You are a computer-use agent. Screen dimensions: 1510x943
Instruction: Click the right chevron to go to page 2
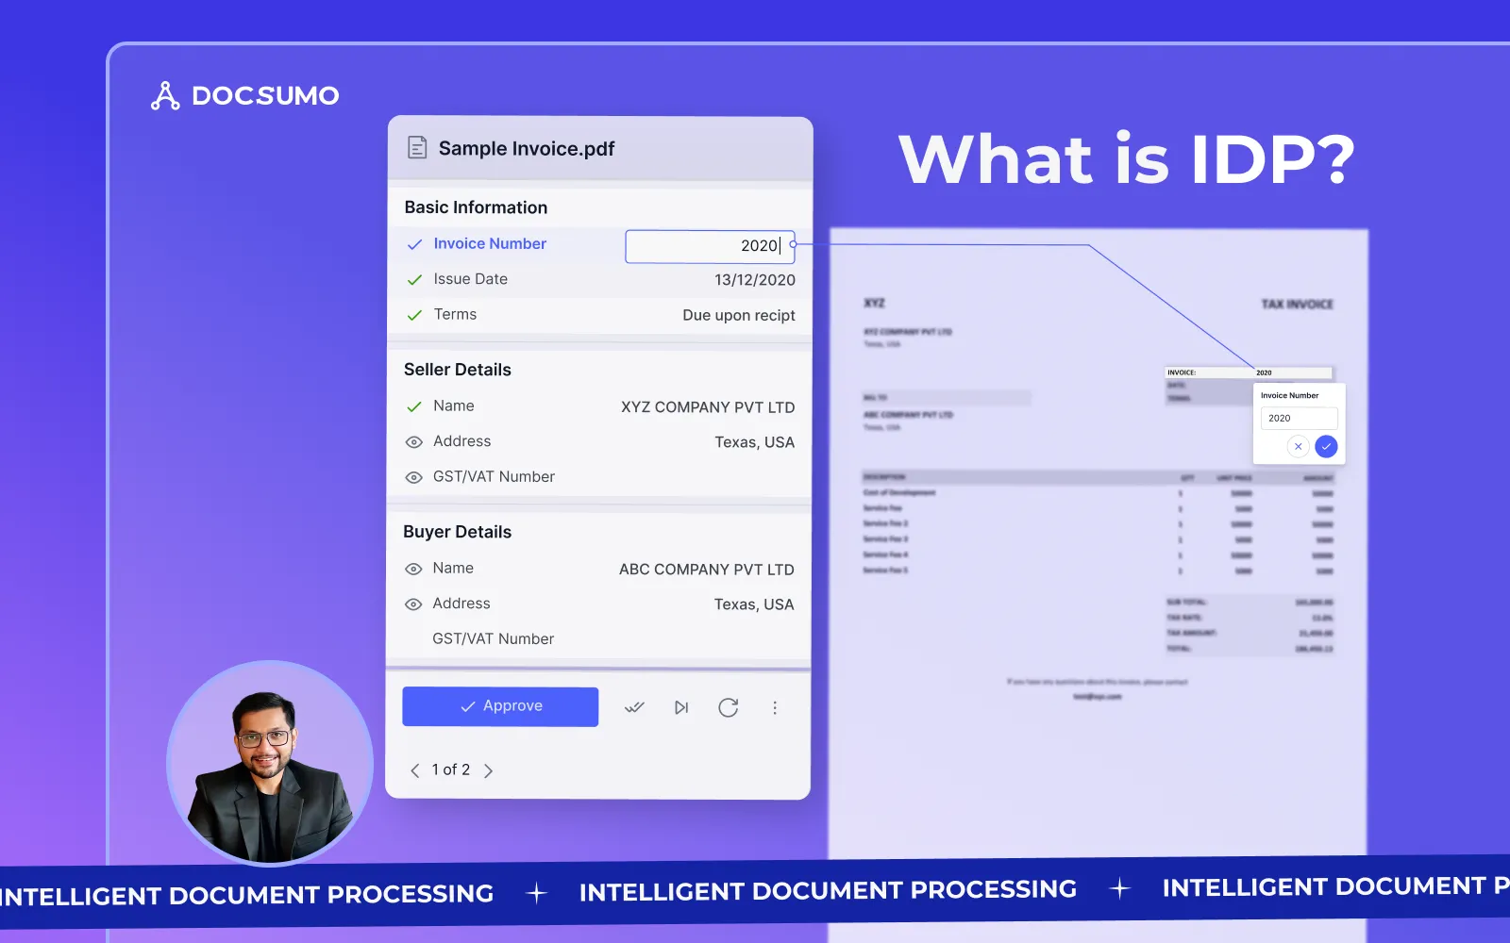(489, 769)
